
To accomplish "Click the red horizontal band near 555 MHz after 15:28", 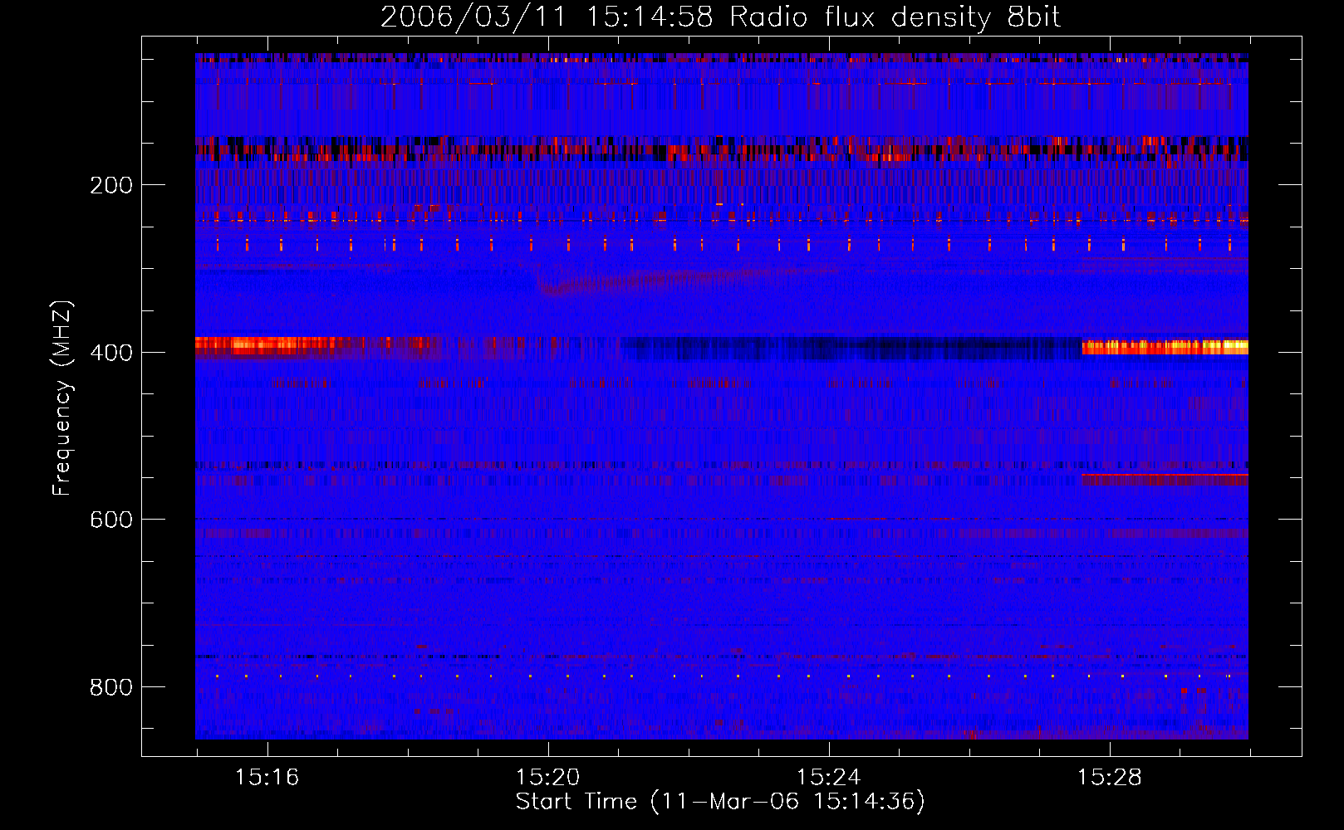I will click(1165, 479).
